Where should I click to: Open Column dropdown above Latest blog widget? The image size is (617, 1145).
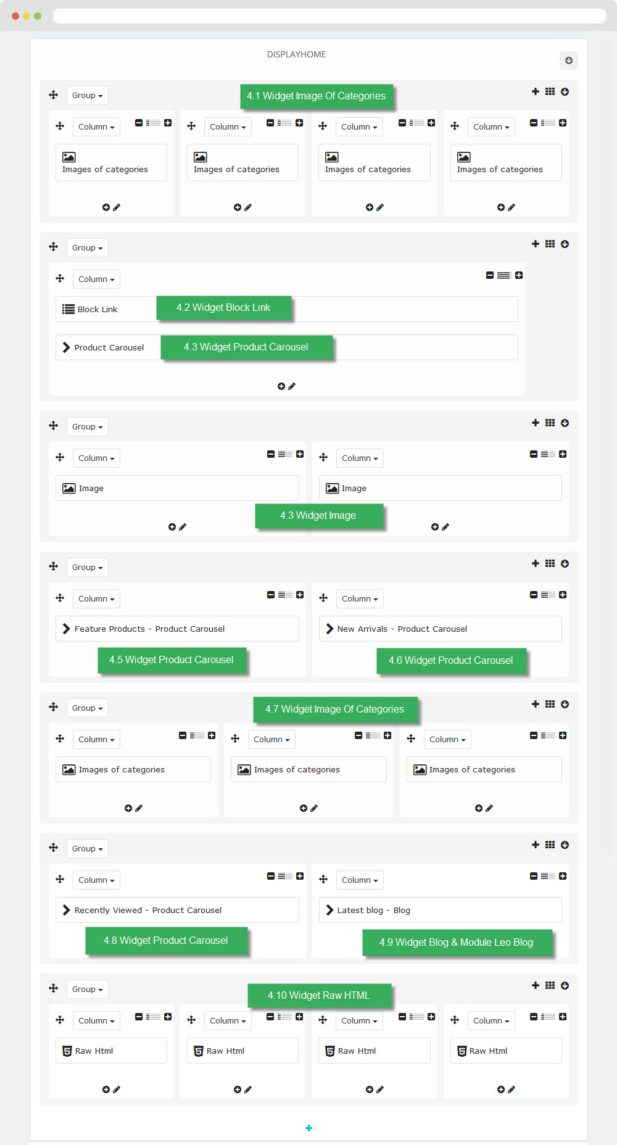360,880
